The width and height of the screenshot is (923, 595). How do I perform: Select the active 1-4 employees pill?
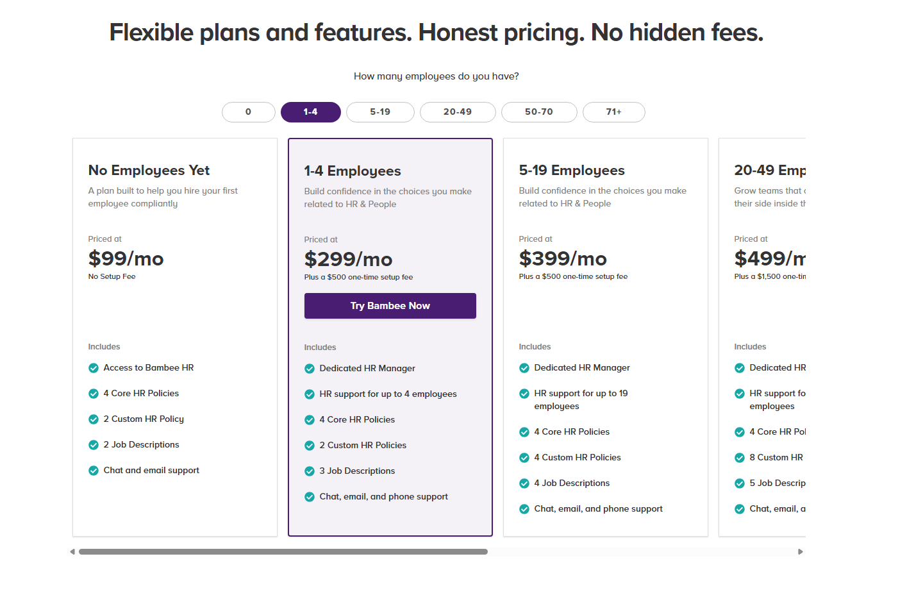click(311, 112)
